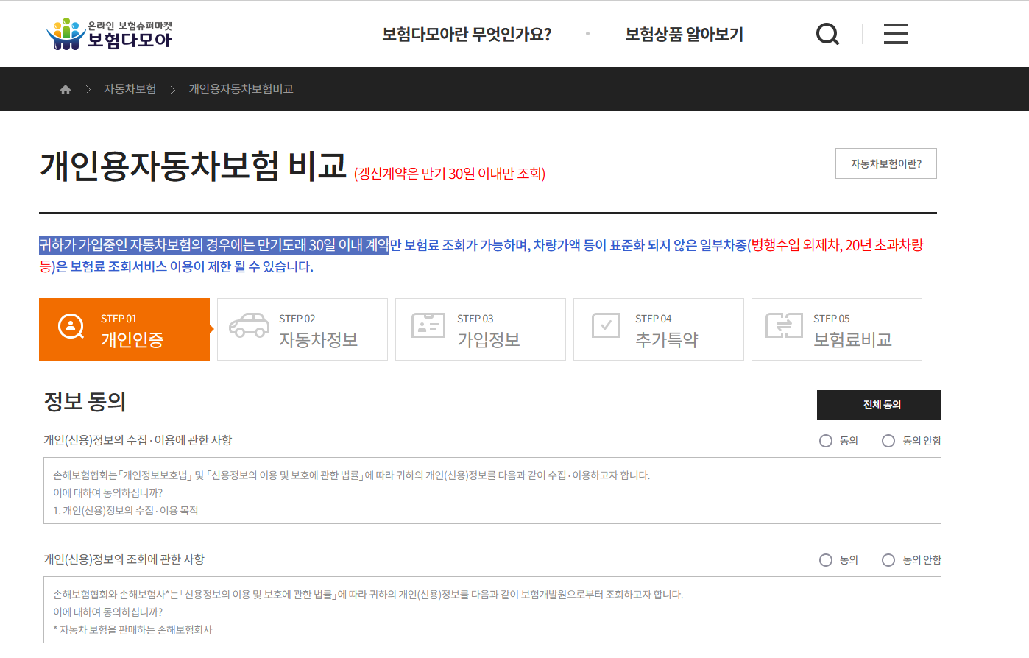Select 동의 for credit information inquiry consent
Viewport: 1029px width, 658px height.
825,559
